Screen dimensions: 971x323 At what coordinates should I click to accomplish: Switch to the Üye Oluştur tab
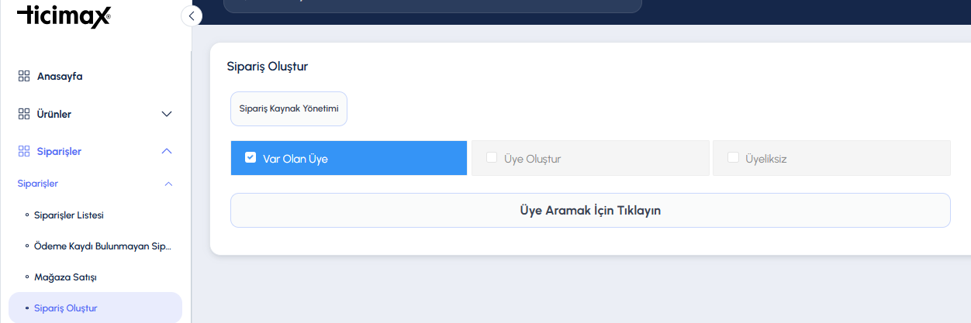[x=590, y=158]
